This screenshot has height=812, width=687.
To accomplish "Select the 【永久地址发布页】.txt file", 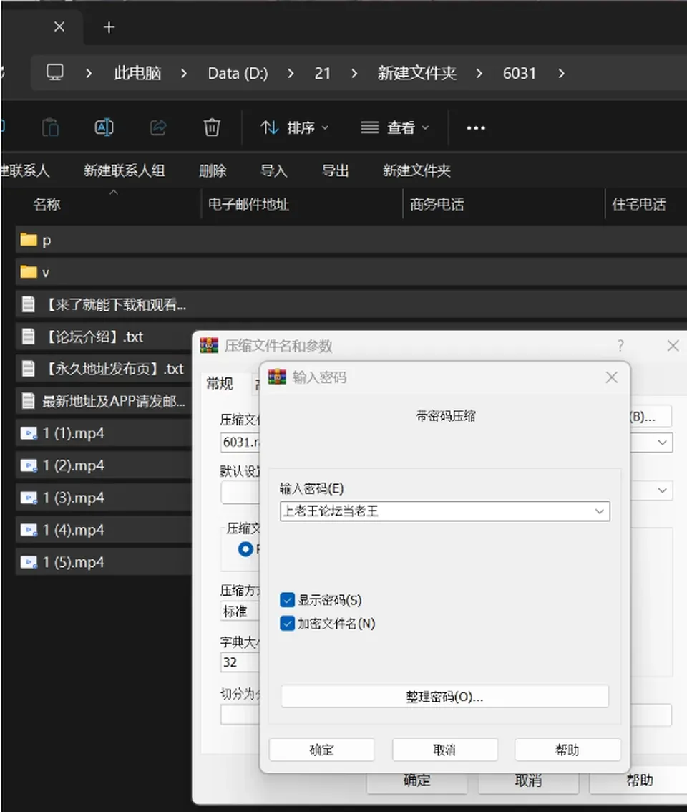I will pyautogui.click(x=104, y=369).
